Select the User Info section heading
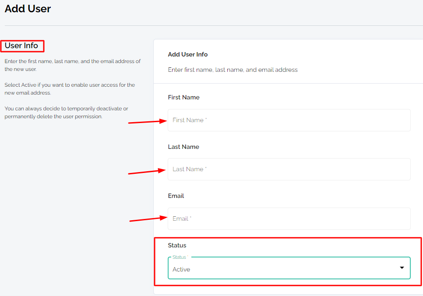Screen dimensions: 423x296 pos(21,46)
